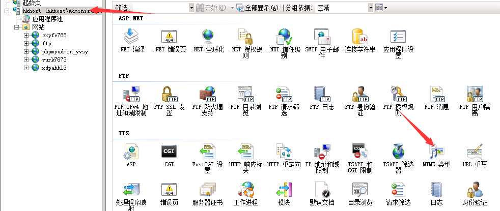Click the 筛选 filter input field
Screen dimensions: 500x211
pyautogui.click(x=158, y=8)
